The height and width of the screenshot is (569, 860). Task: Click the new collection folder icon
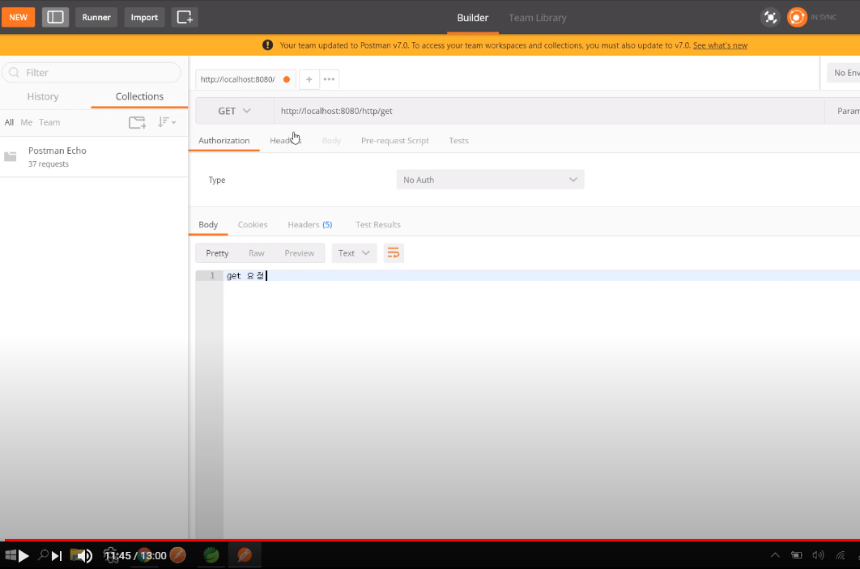(x=137, y=122)
